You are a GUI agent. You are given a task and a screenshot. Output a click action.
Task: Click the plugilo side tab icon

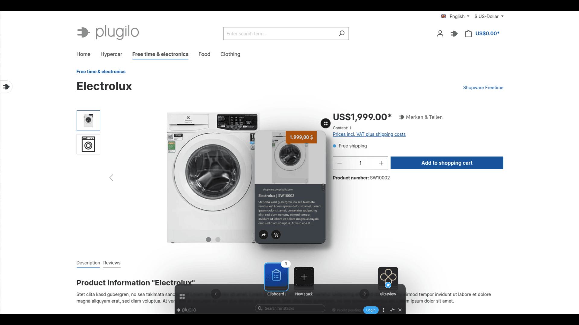pos(6,87)
